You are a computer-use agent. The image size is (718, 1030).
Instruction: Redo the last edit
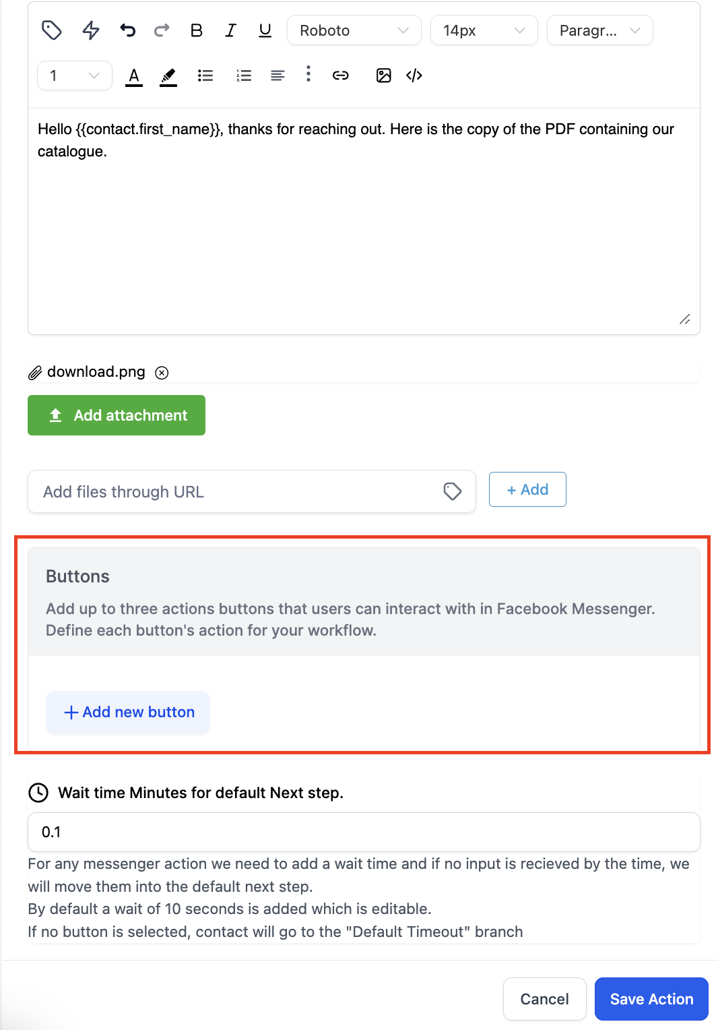click(x=162, y=30)
